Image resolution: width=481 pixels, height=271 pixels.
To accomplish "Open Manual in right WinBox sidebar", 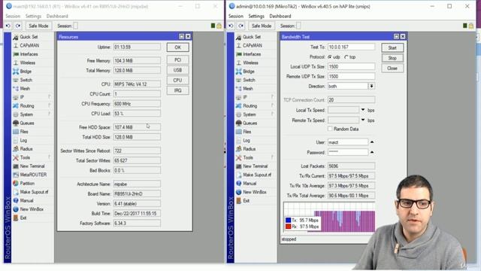I will tap(250, 184).
